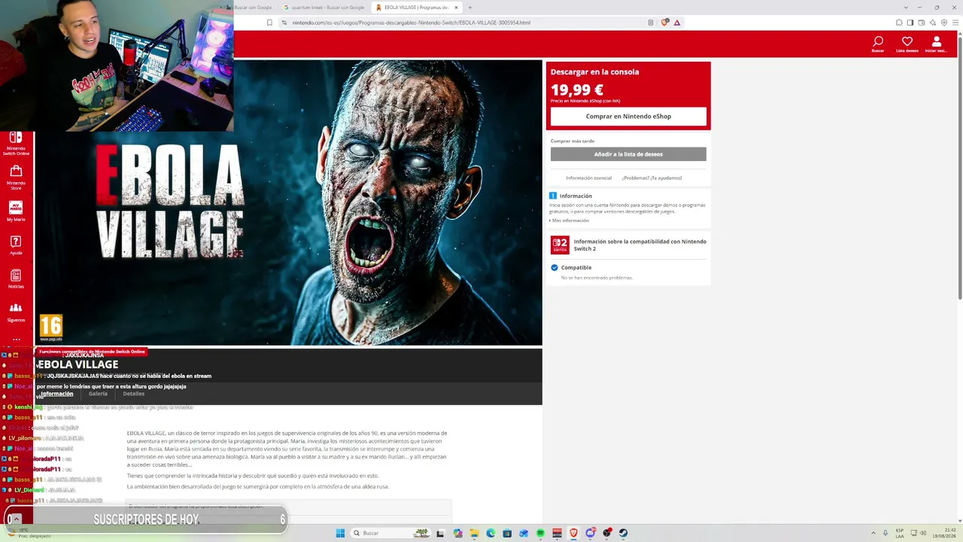This screenshot has height=542, width=963.
Task: Open File Explorer from the taskbar
Action: tap(474, 533)
